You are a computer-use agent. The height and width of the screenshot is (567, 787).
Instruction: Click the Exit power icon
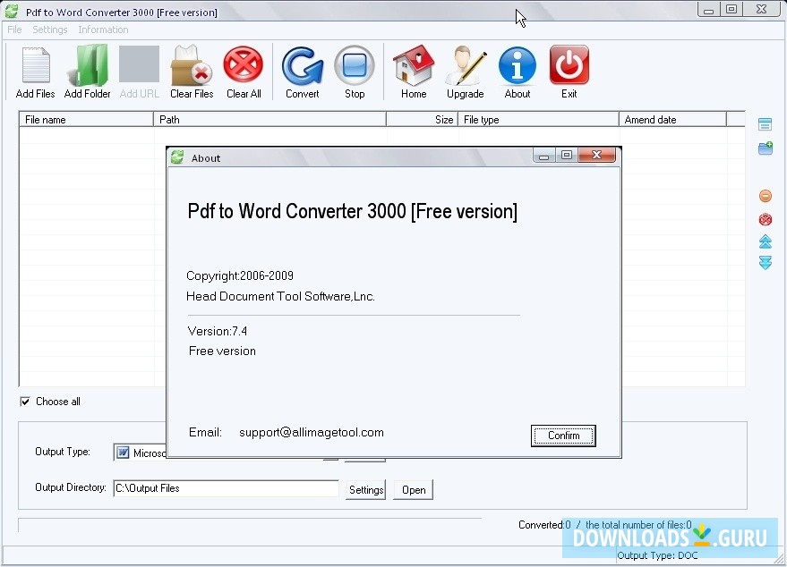point(569,72)
